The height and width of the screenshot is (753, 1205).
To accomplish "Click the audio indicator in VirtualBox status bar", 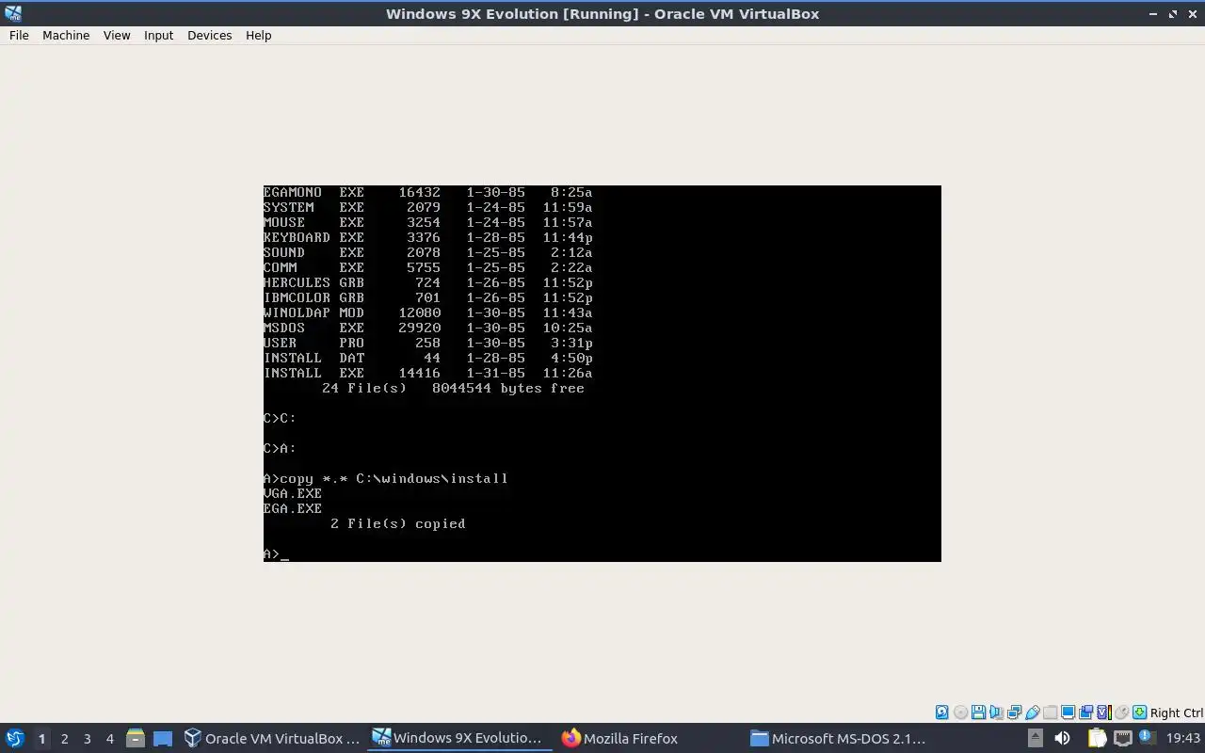I will click(x=996, y=713).
